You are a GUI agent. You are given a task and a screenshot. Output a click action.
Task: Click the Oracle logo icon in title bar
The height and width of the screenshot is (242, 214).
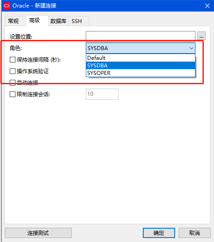coord(7,6)
